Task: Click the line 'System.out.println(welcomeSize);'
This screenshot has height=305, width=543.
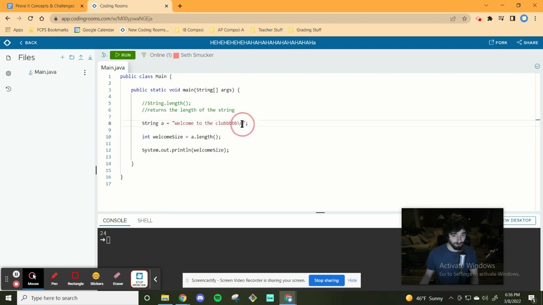Action: tap(185, 150)
